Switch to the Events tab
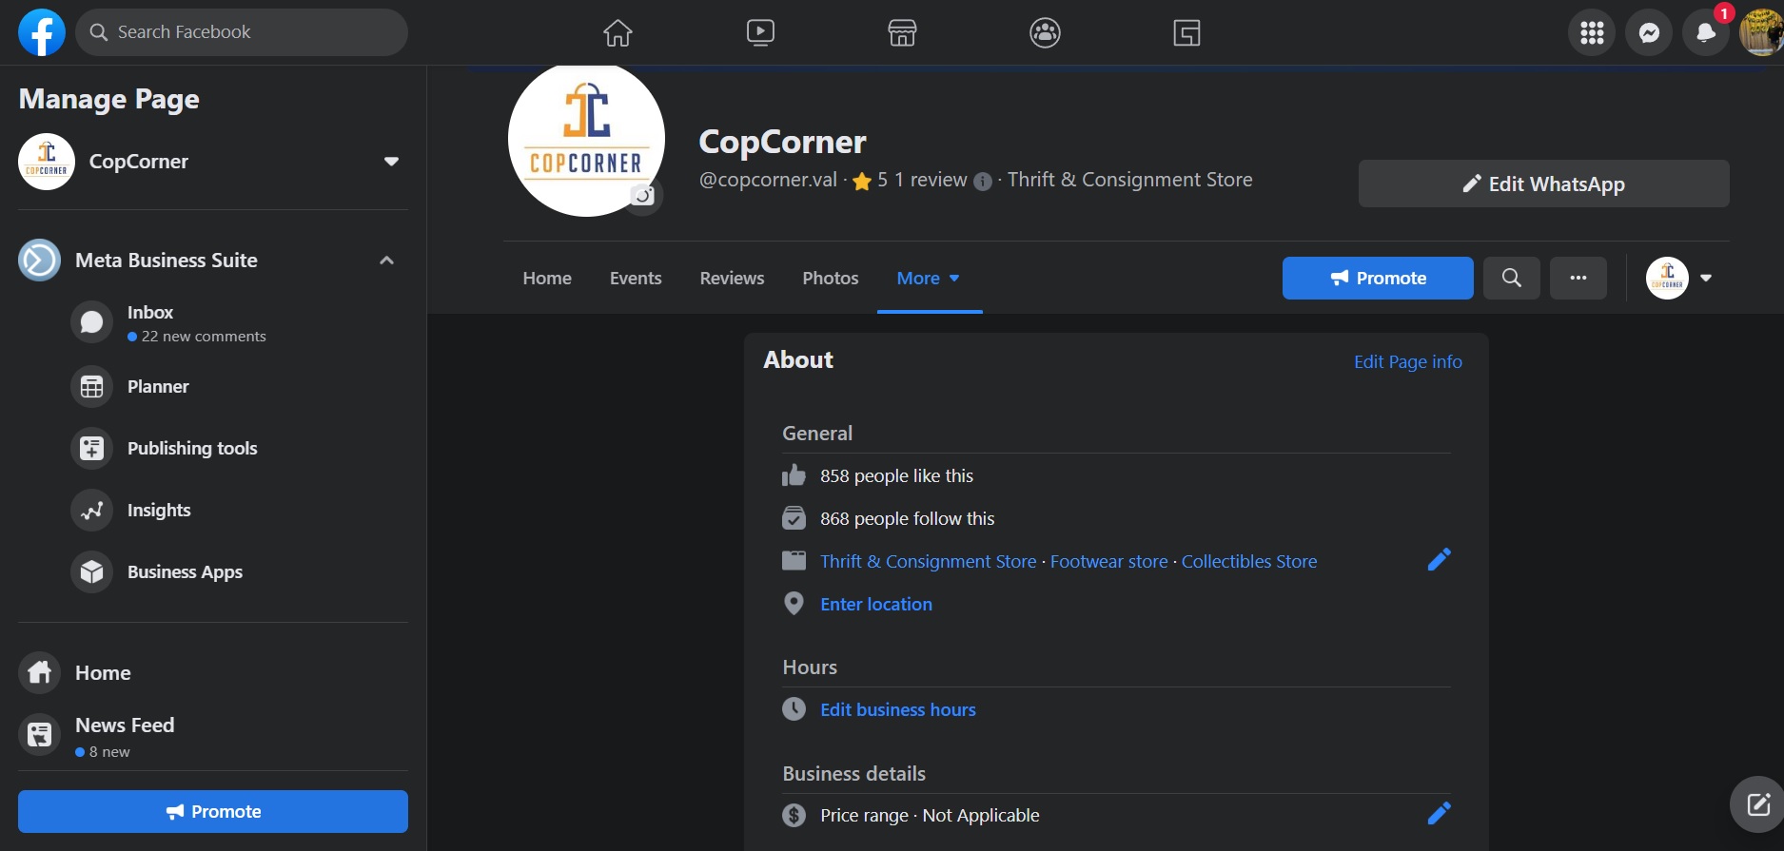The width and height of the screenshot is (1784, 851). pyautogui.click(x=636, y=279)
